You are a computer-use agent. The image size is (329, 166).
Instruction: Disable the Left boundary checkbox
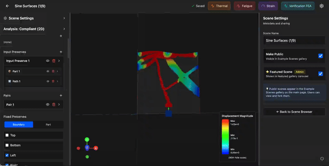coord(7,155)
